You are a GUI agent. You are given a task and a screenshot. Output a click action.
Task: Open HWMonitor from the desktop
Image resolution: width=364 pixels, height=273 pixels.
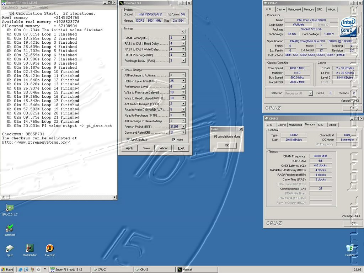tap(30, 251)
